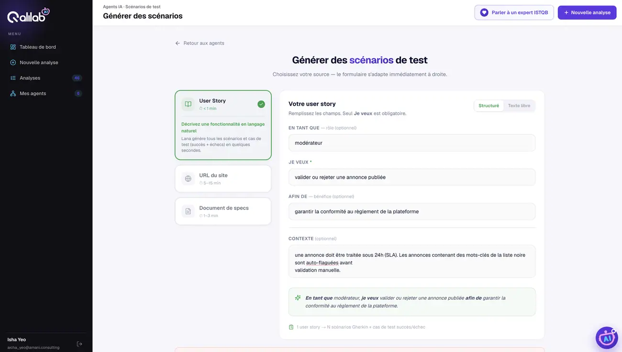Click the EN TANT QUE role field

coord(412,143)
